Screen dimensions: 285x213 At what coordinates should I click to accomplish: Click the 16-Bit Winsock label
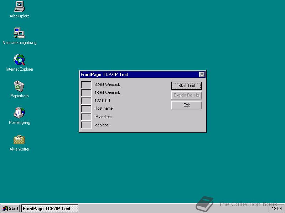pos(107,93)
